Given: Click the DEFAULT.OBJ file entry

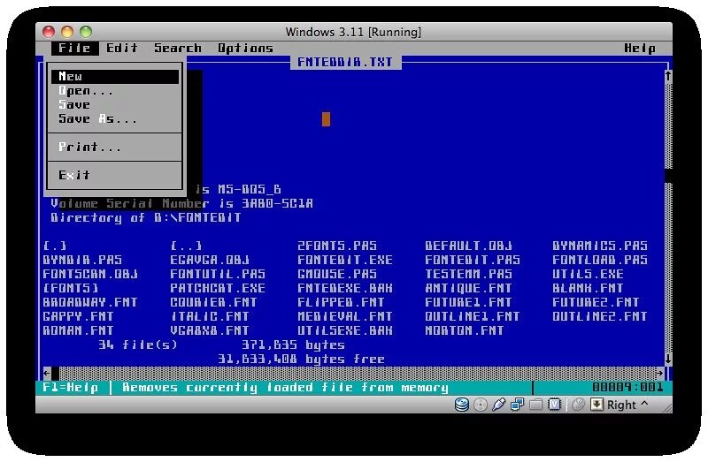Looking at the screenshot, I should pos(469,246).
